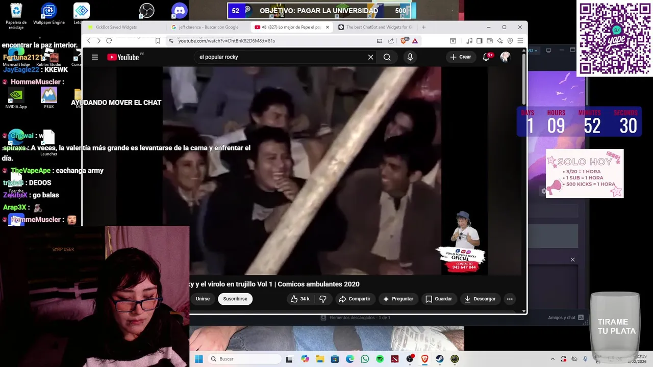Screen dimensions: 653x367
Task: Open the YouTube hamburger guide menu
Action: pyautogui.click(x=95, y=57)
